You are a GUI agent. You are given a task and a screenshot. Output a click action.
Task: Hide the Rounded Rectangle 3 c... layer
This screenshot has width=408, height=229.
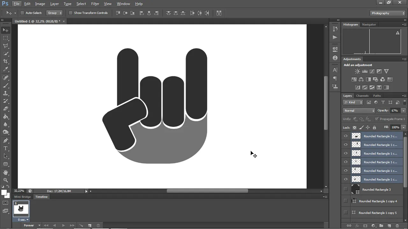click(346, 136)
